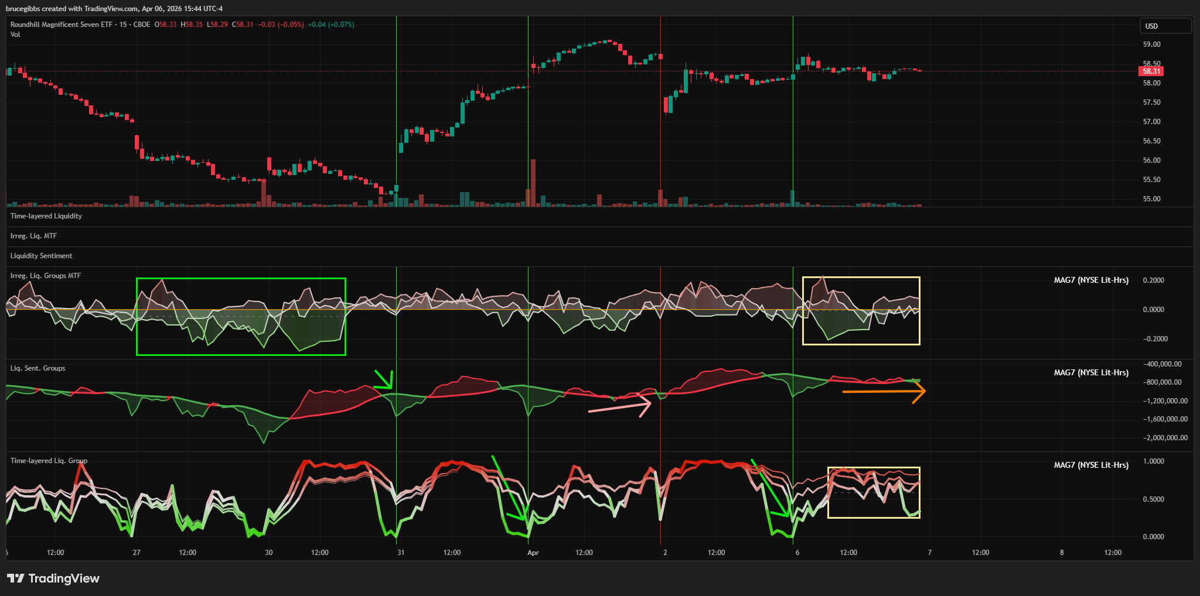Click the Liq. Sent. Groups indicator label

pyautogui.click(x=37, y=368)
